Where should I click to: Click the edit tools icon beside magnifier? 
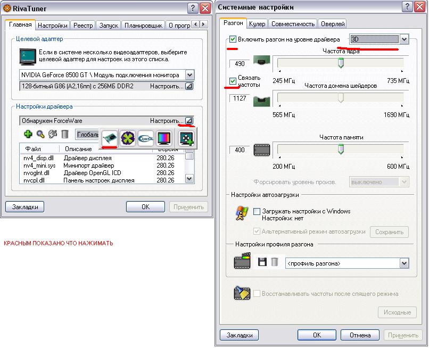click(53, 134)
